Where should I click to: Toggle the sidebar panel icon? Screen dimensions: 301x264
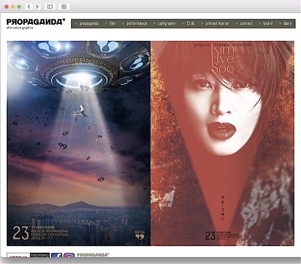tap(50, 7)
